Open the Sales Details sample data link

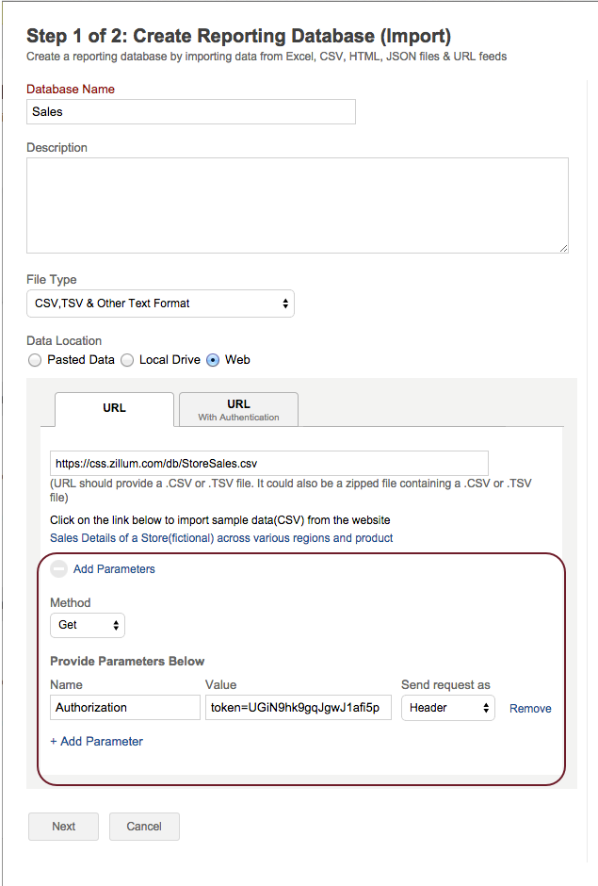(x=221, y=538)
